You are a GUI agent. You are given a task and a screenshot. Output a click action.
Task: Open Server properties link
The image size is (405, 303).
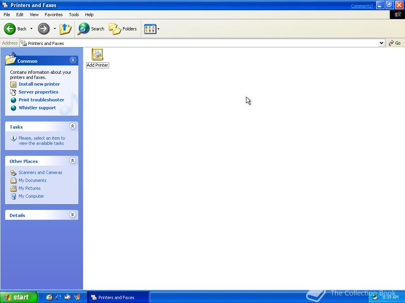click(x=38, y=92)
